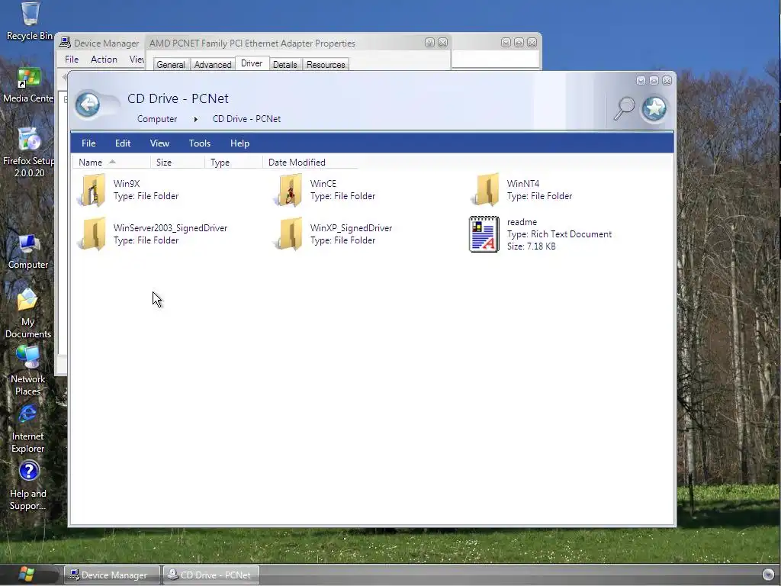Image resolution: width=781 pixels, height=586 pixels.
Task: Open the Edit menu
Action: (x=123, y=143)
